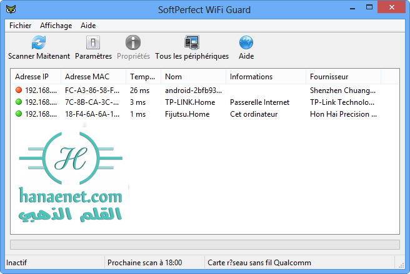Open the Fichier menu
Image resolution: width=410 pixels, height=274 pixels.
click(20, 26)
